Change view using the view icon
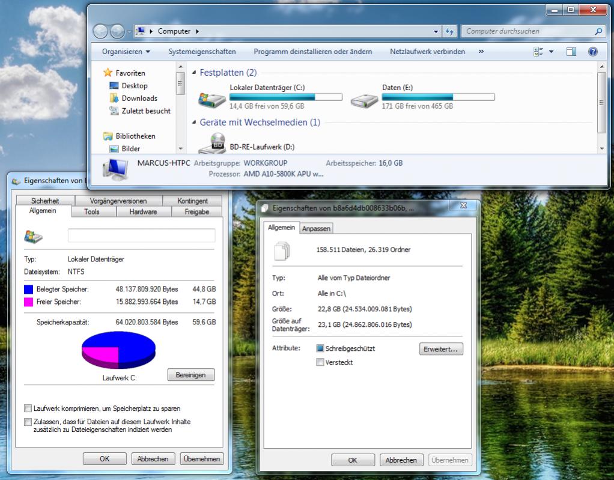Image resolution: width=614 pixels, height=480 pixels. pos(538,52)
